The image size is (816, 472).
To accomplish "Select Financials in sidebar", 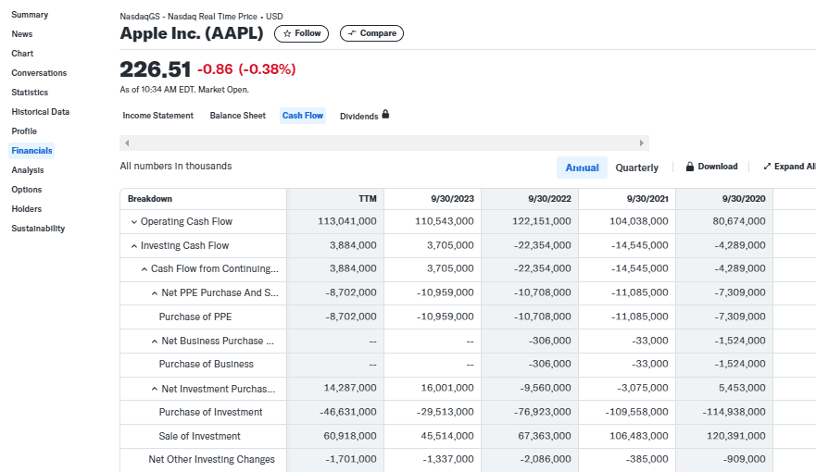I will 31,150.
